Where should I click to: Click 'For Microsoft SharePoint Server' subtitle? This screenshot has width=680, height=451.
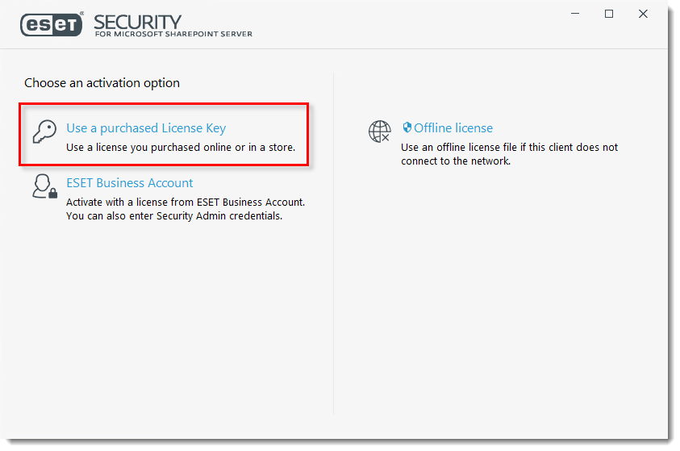[x=173, y=34]
